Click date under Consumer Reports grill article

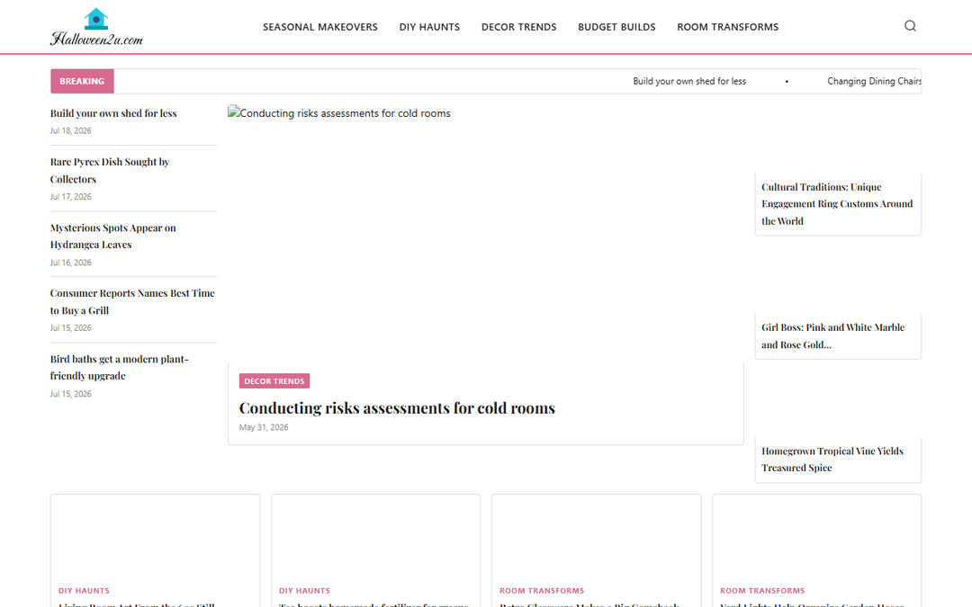point(71,327)
